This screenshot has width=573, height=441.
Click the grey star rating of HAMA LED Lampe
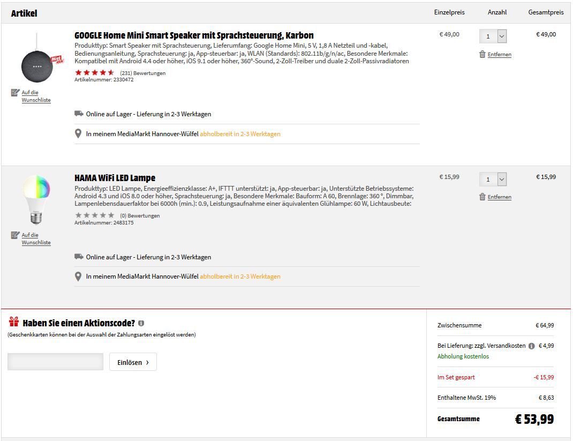point(95,215)
